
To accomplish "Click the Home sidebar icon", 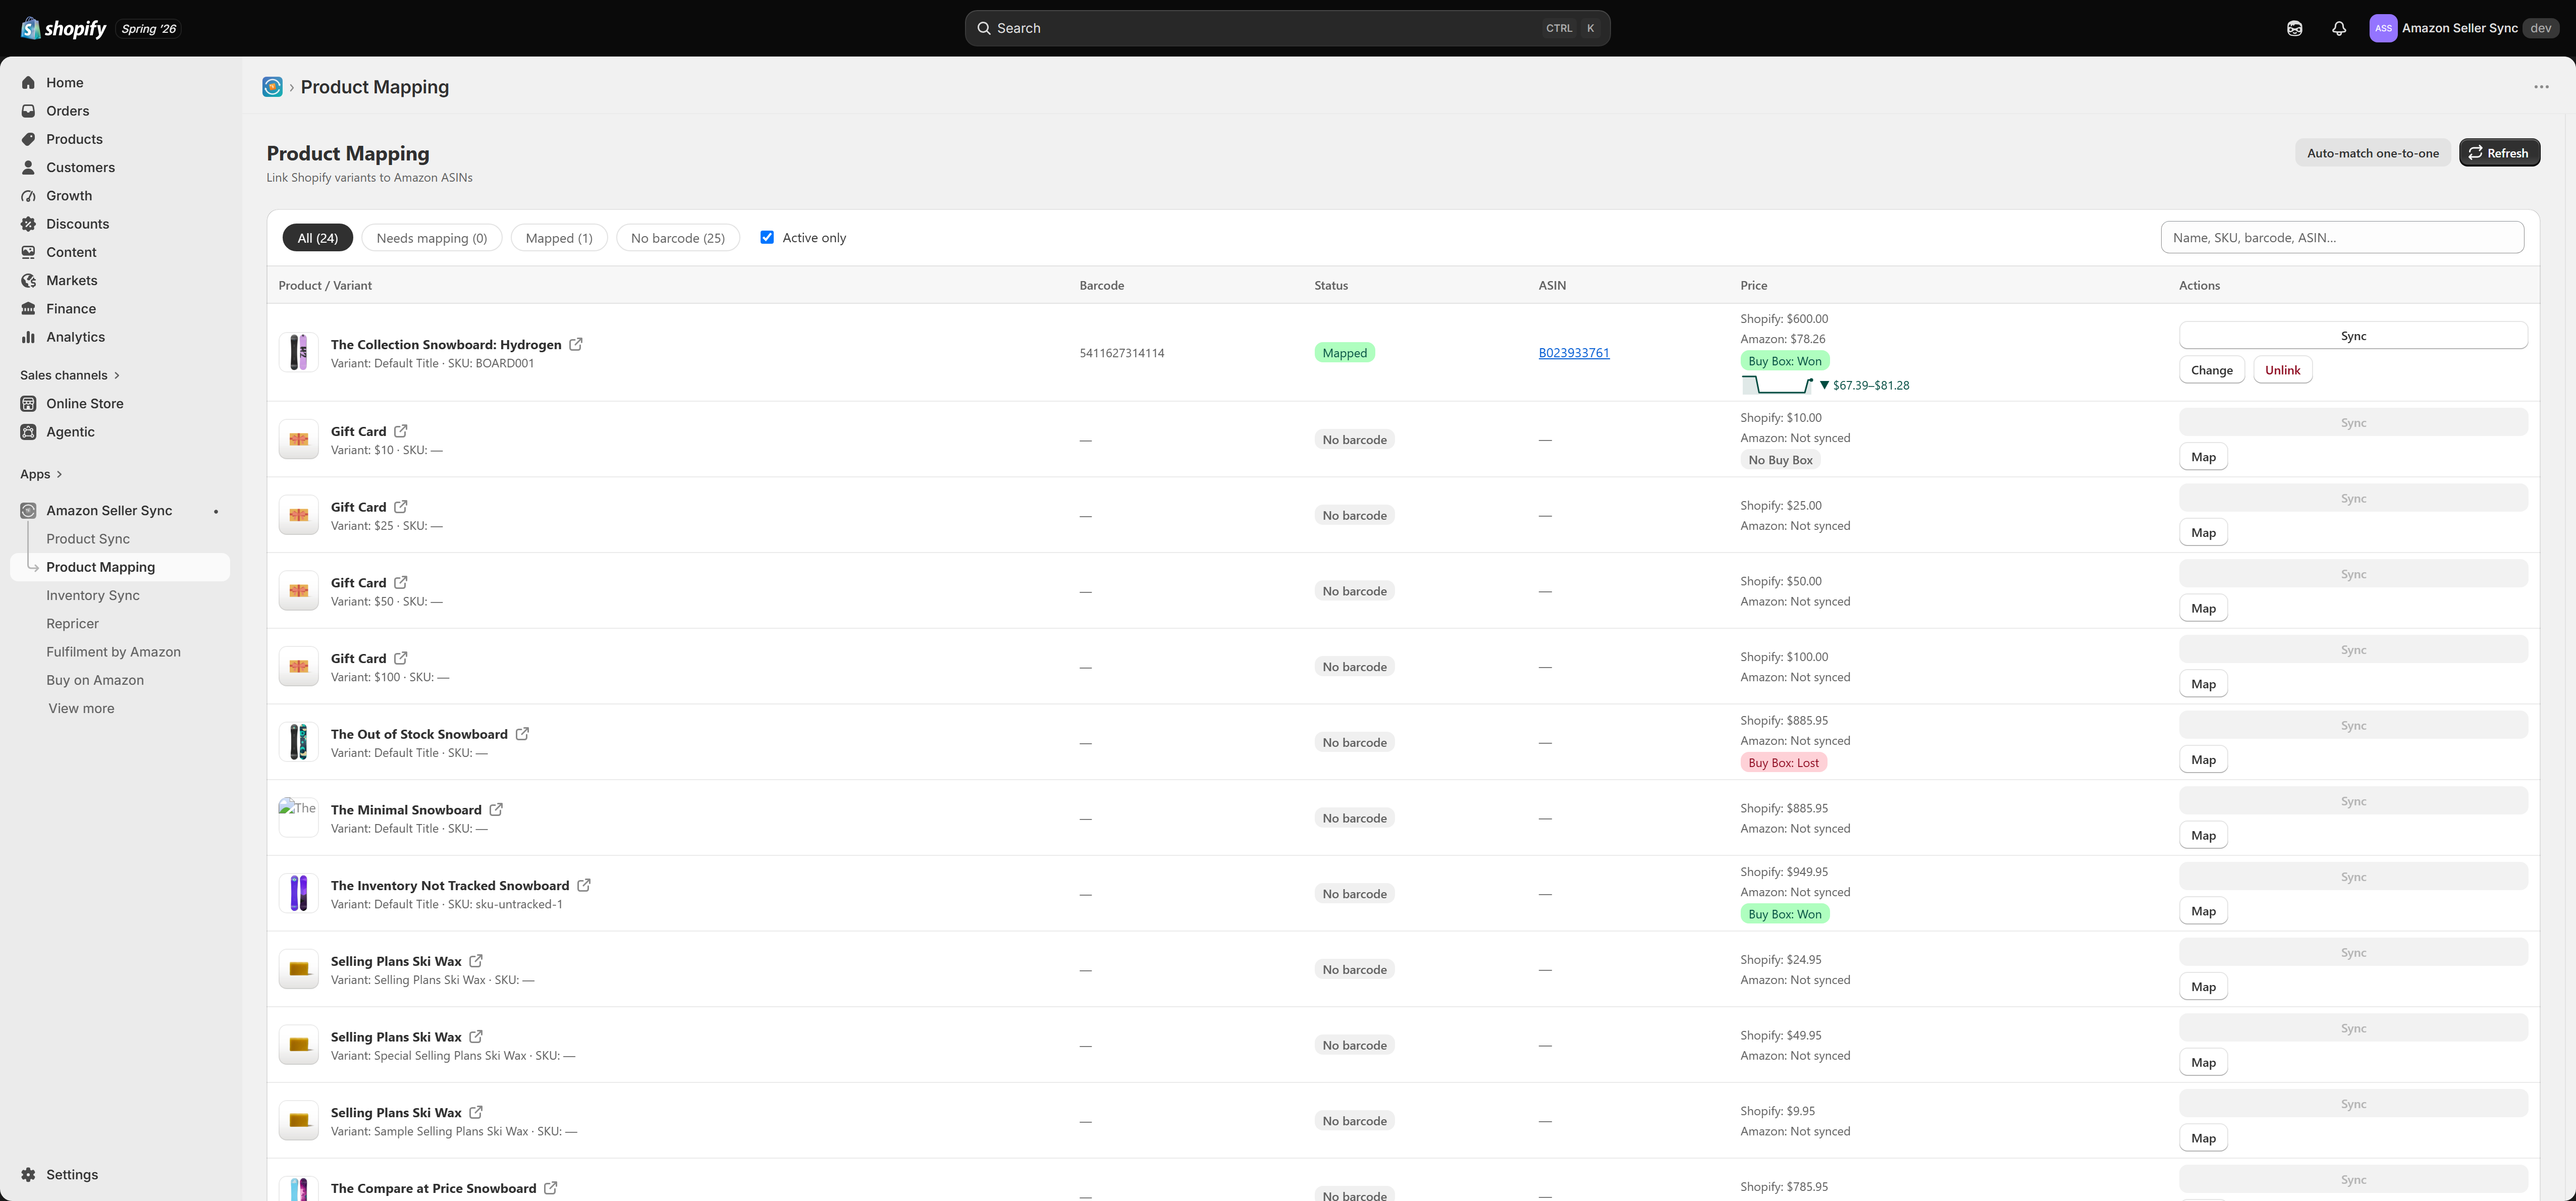I will [x=28, y=83].
